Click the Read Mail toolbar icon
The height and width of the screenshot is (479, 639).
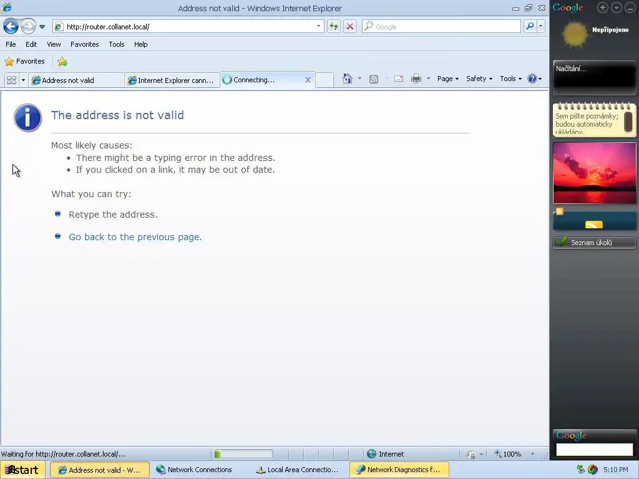[x=399, y=79]
